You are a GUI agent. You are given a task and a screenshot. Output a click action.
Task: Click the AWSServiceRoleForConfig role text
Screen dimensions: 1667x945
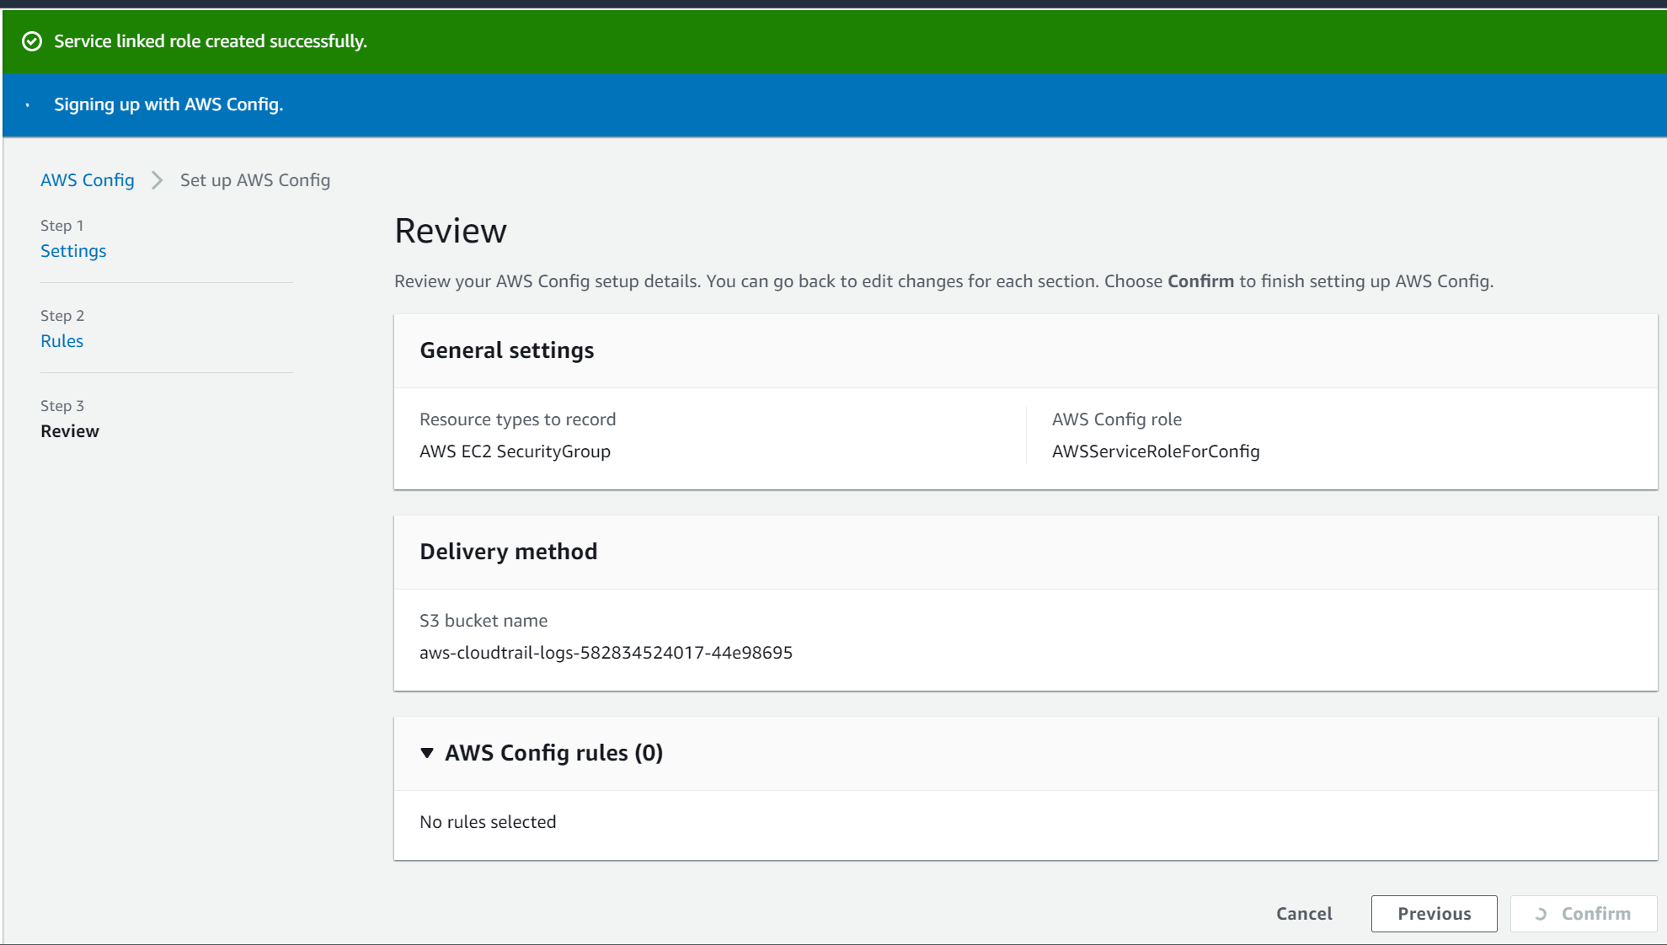pos(1155,451)
